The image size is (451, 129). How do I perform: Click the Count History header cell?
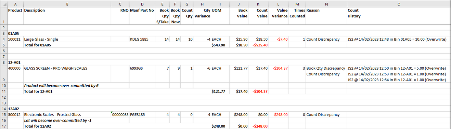click(399, 16)
